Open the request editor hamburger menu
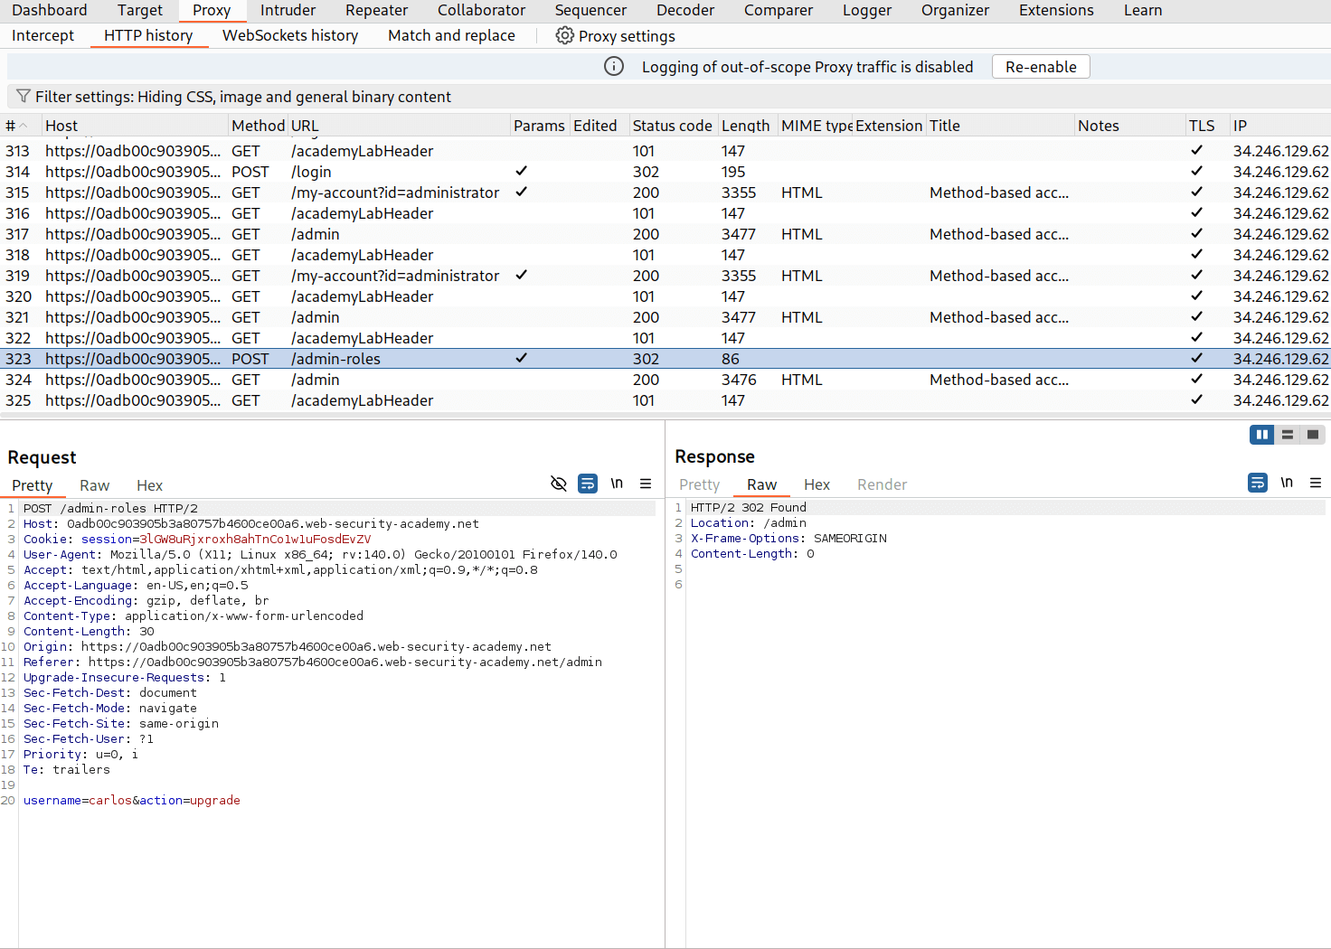This screenshot has height=949, width=1331. point(646,484)
